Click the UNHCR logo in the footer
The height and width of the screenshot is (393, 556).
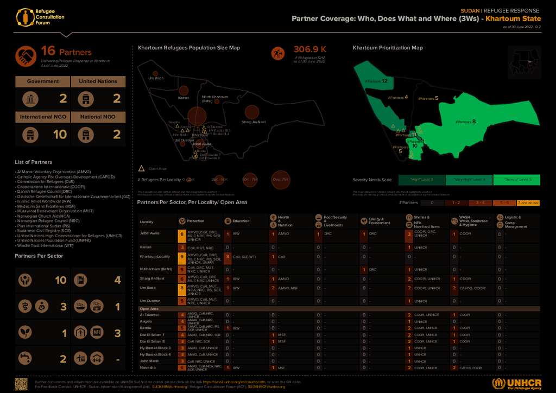[x=517, y=384]
